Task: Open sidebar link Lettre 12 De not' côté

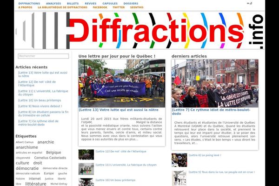Action: 37,84
